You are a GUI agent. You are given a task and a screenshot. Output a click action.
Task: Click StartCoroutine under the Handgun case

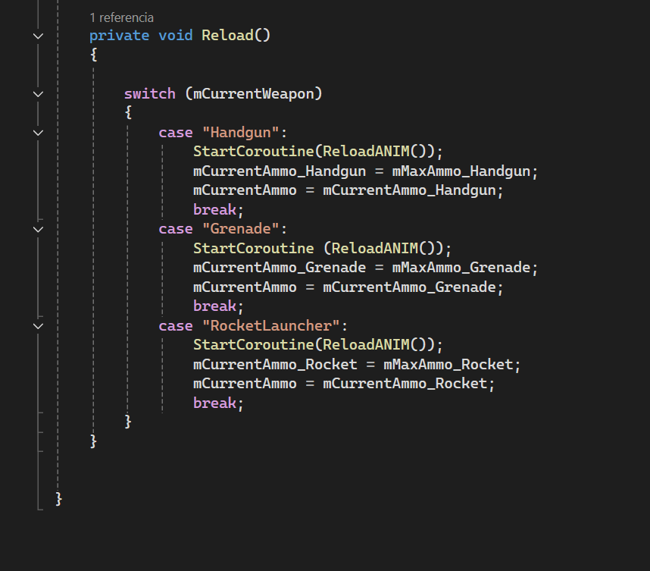254,152
